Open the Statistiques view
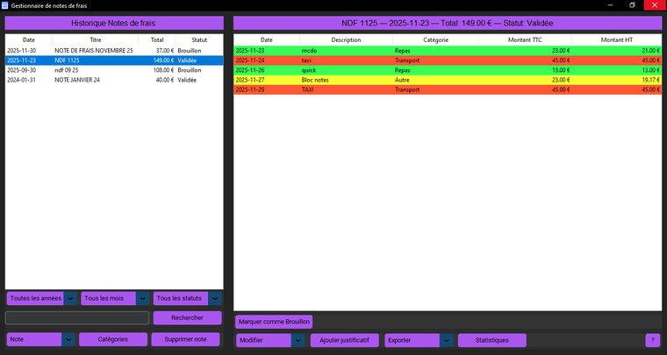 (x=491, y=340)
